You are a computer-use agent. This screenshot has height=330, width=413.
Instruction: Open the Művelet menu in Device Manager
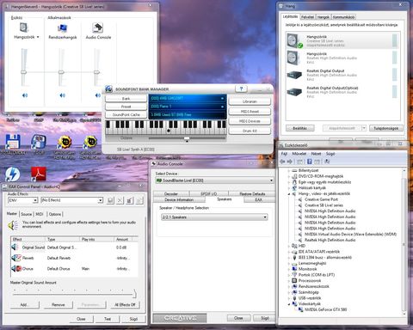coord(299,154)
